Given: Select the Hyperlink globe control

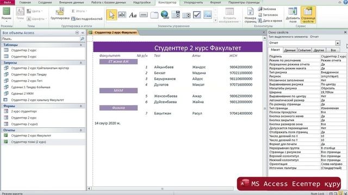Looking at the screenshot, I should click(x=165, y=15).
